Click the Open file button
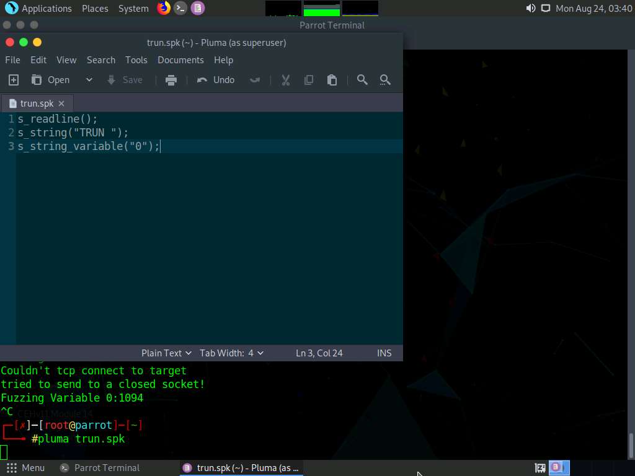The width and height of the screenshot is (635, 476). (x=51, y=80)
